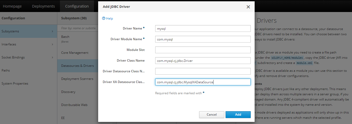Select the Distributable Web subsystem
Image resolution: width=352 pixels, height=124 pixels.
(78, 105)
